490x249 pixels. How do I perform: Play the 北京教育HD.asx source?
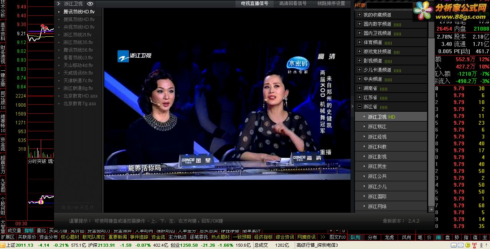point(79,96)
